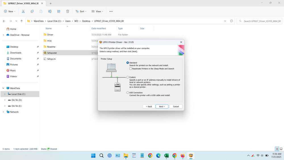Open File Explorer from taskbar
This screenshot has height=160, width=284.
126,155
